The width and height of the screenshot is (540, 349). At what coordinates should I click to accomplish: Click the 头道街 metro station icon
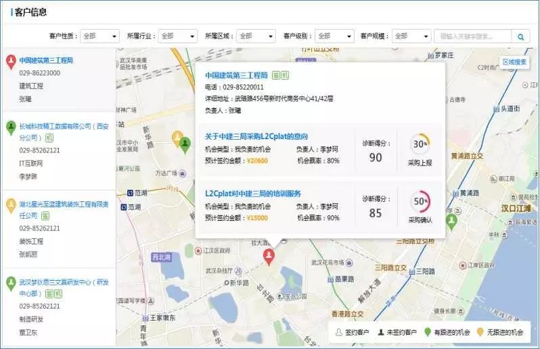pyautogui.click(x=496, y=109)
